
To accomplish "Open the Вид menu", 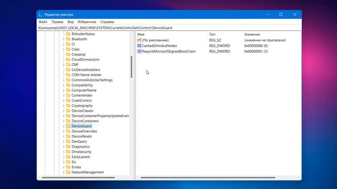I will (x=71, y=22).
